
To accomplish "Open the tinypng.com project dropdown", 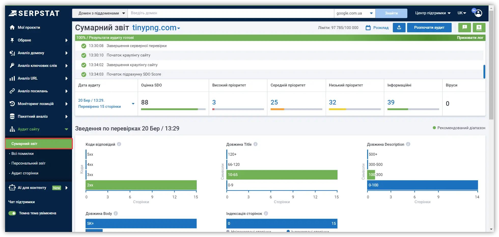I will click(x=156, y=28).
